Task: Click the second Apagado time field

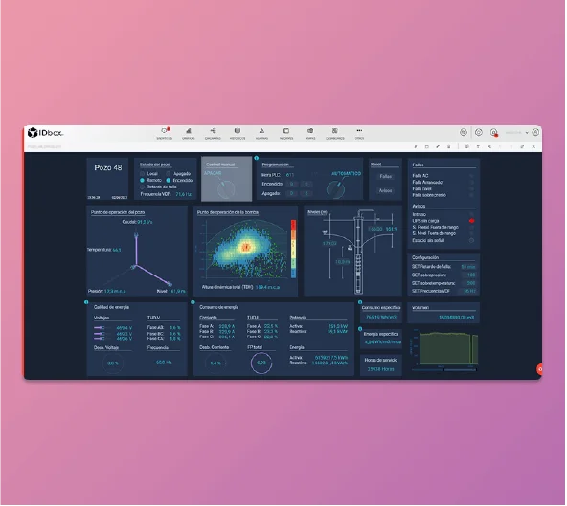Action: point(306,193)
